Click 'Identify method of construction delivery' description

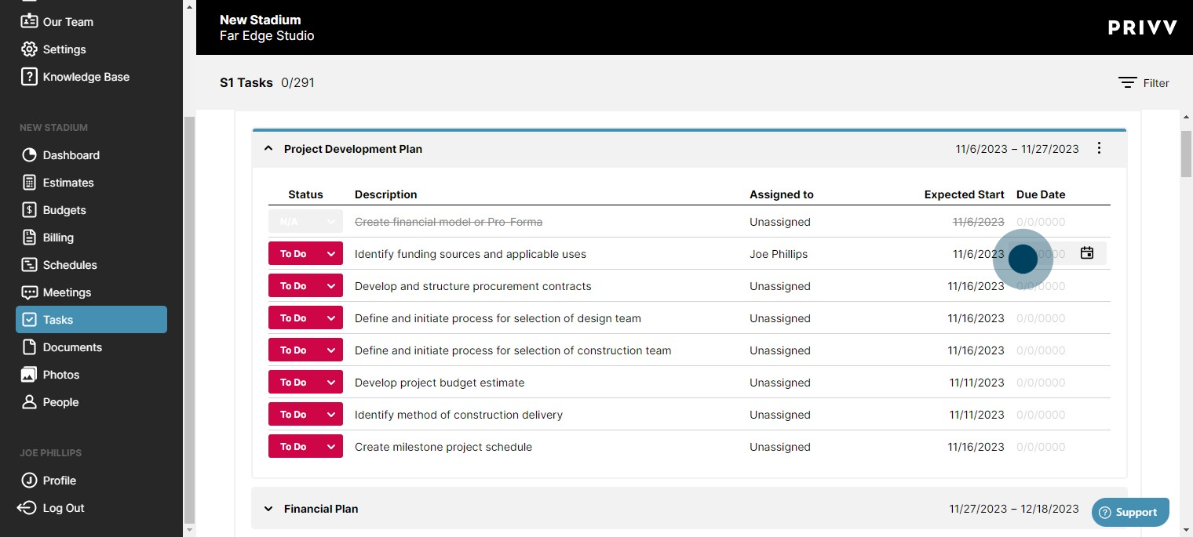coord(458,415)
